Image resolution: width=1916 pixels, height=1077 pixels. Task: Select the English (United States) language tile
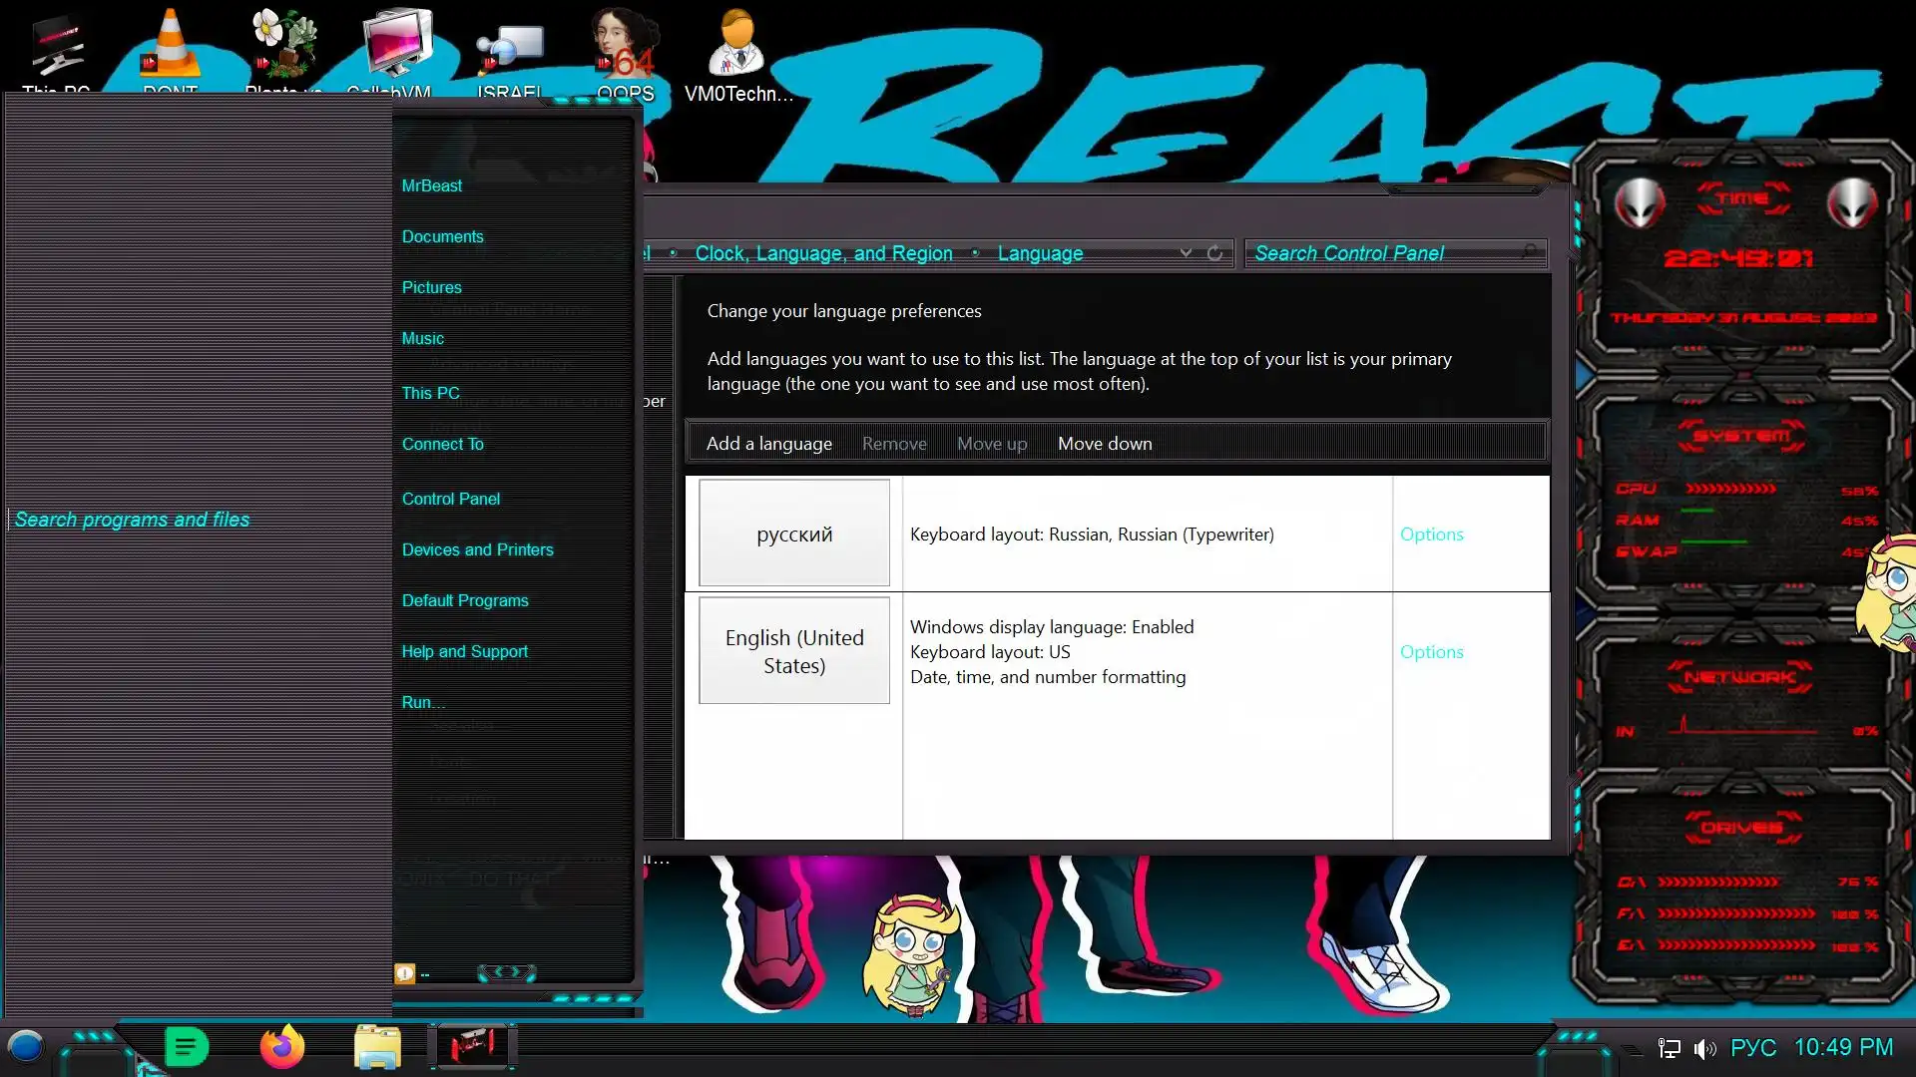coord(794,651)
